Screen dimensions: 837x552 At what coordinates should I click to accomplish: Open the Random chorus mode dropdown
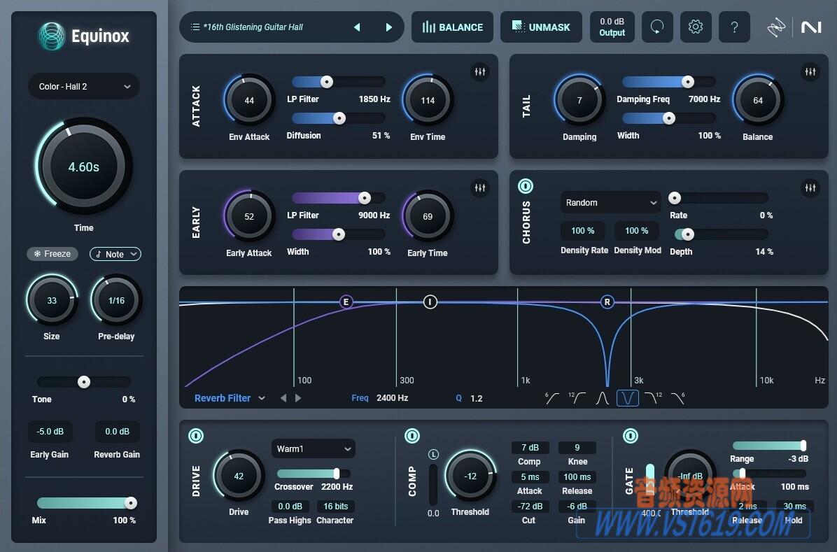coord(610,202)
